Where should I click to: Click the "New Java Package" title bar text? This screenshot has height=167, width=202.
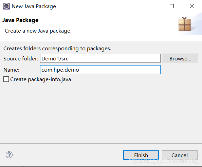pos(34,6)
